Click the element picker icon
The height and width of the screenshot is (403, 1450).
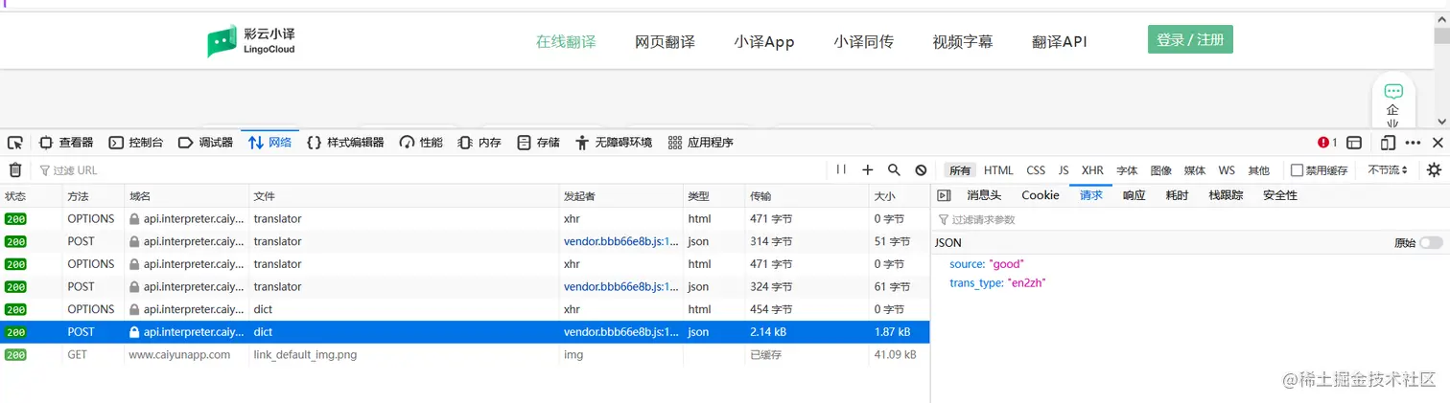pos(15,143)
